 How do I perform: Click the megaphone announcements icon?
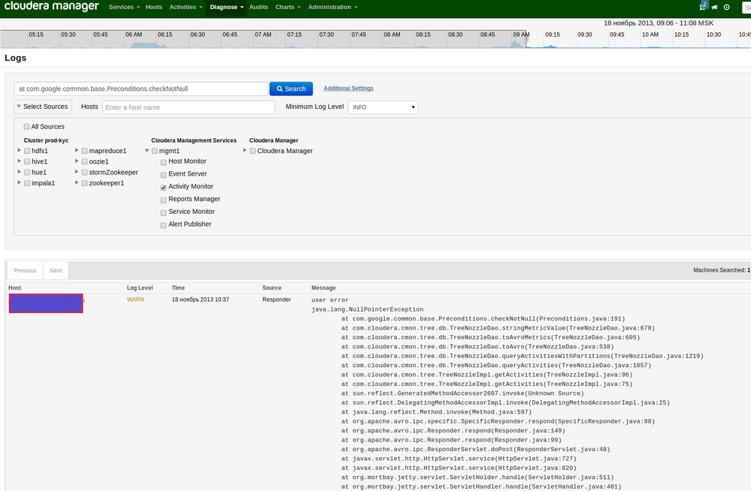coord(715,8)
